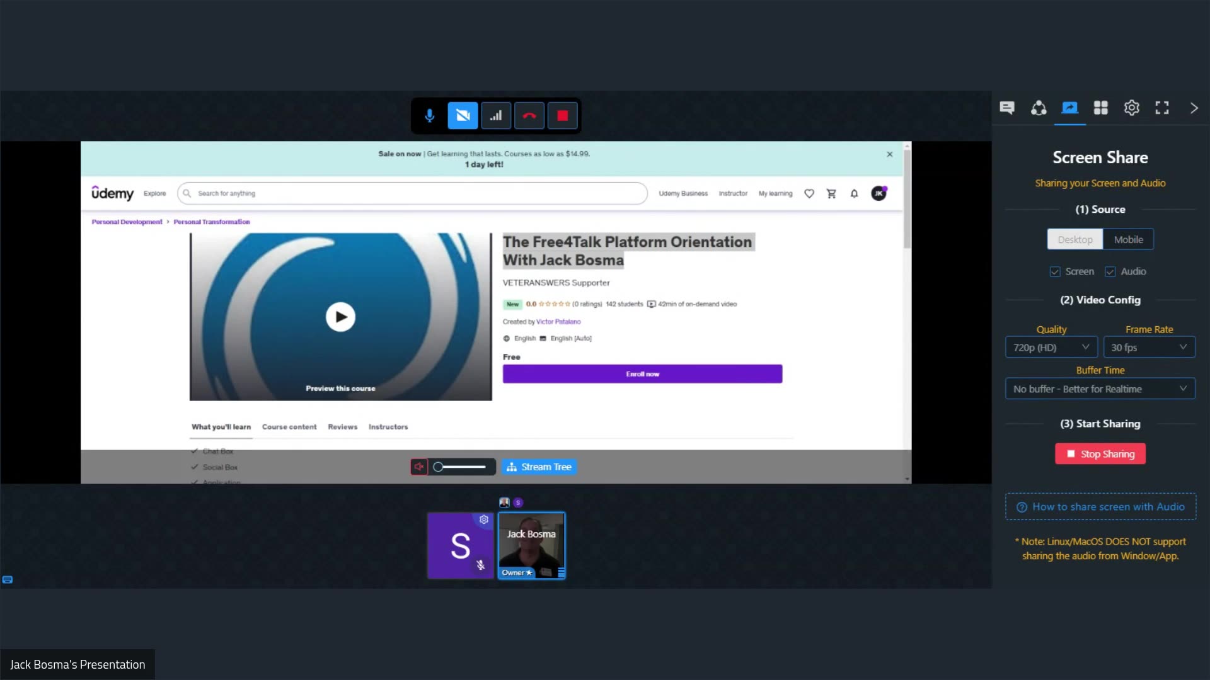Open the Quality 720p (HD) dropdown
Screen dimensions: 1210x680
tap(1051, 348)
